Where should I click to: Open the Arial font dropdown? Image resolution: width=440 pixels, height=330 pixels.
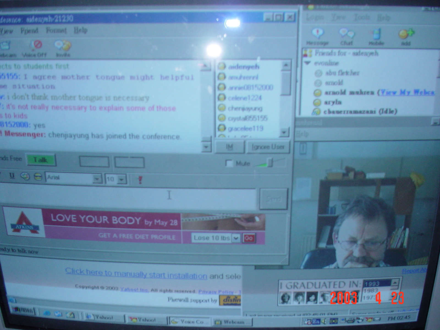pyautogui.click(x=97, y=179)
